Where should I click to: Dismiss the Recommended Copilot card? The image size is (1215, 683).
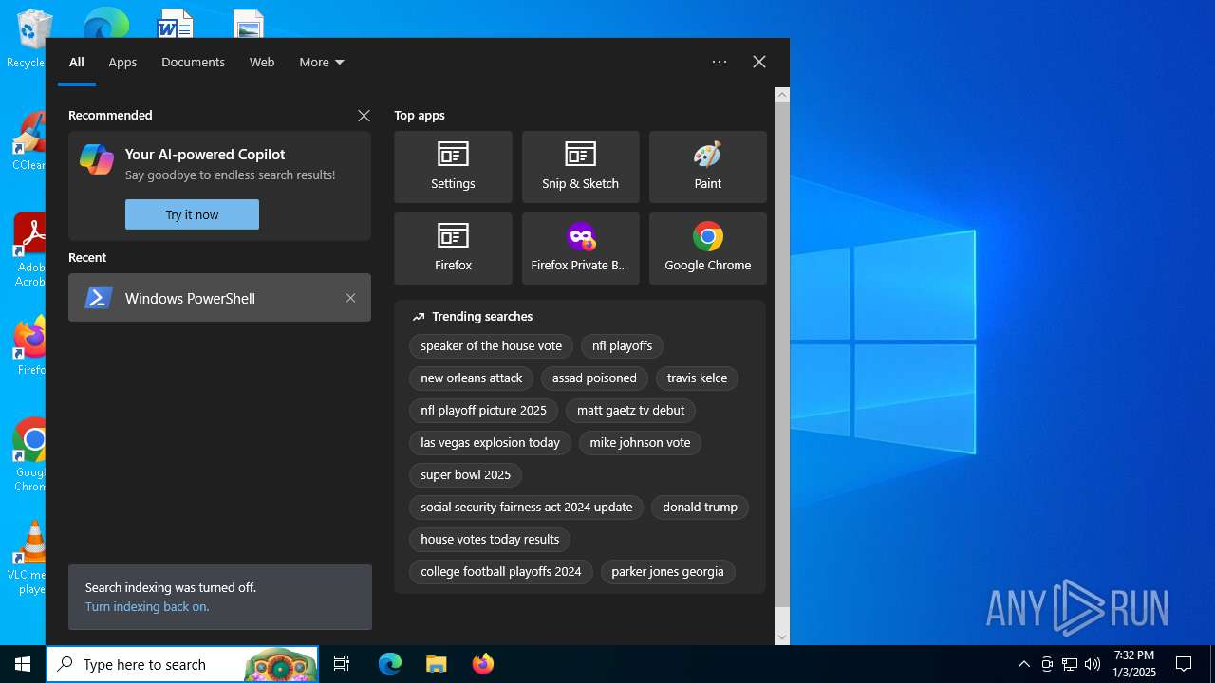coord(364,116)
